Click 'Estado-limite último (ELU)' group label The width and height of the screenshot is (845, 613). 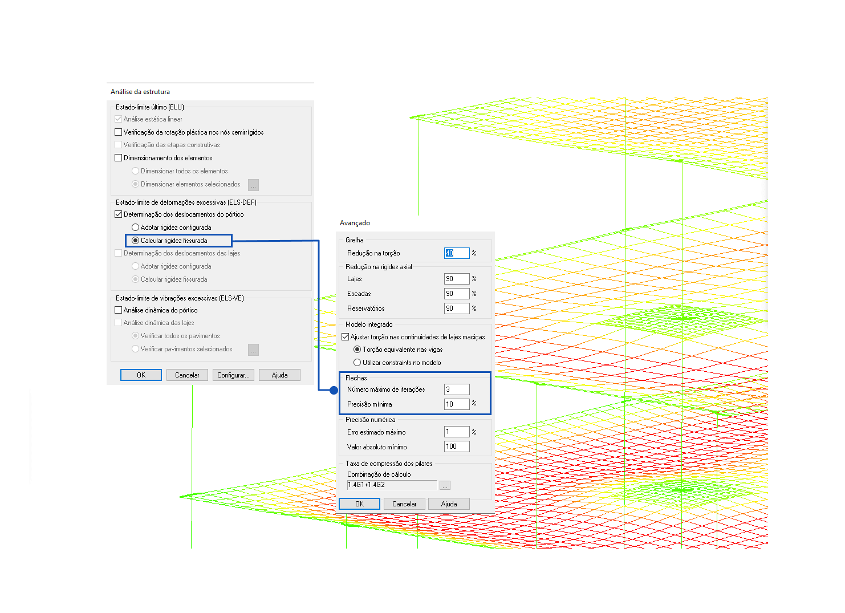150,107
